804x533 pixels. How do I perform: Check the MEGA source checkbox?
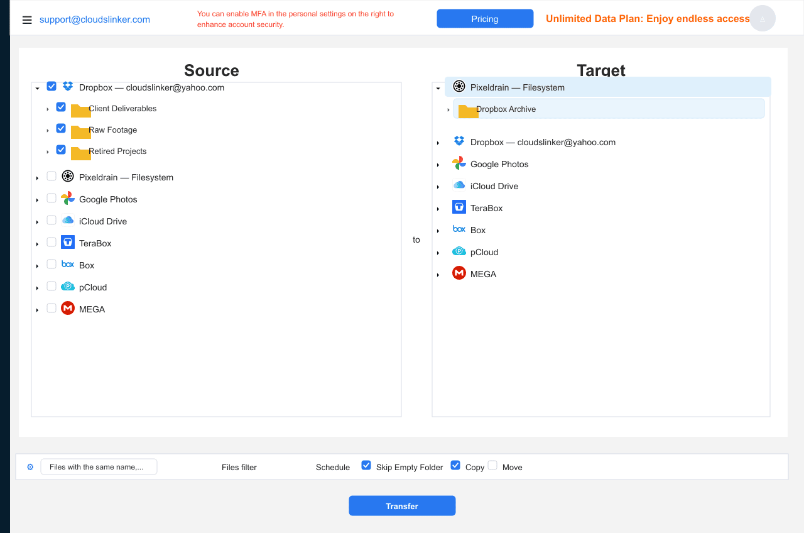click(52, 308)
